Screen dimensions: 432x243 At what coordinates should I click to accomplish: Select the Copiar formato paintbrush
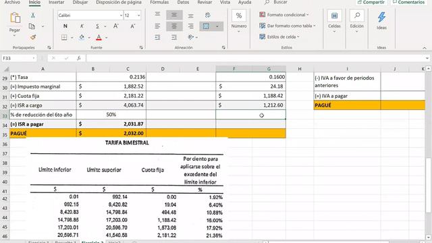coord(33,37)
